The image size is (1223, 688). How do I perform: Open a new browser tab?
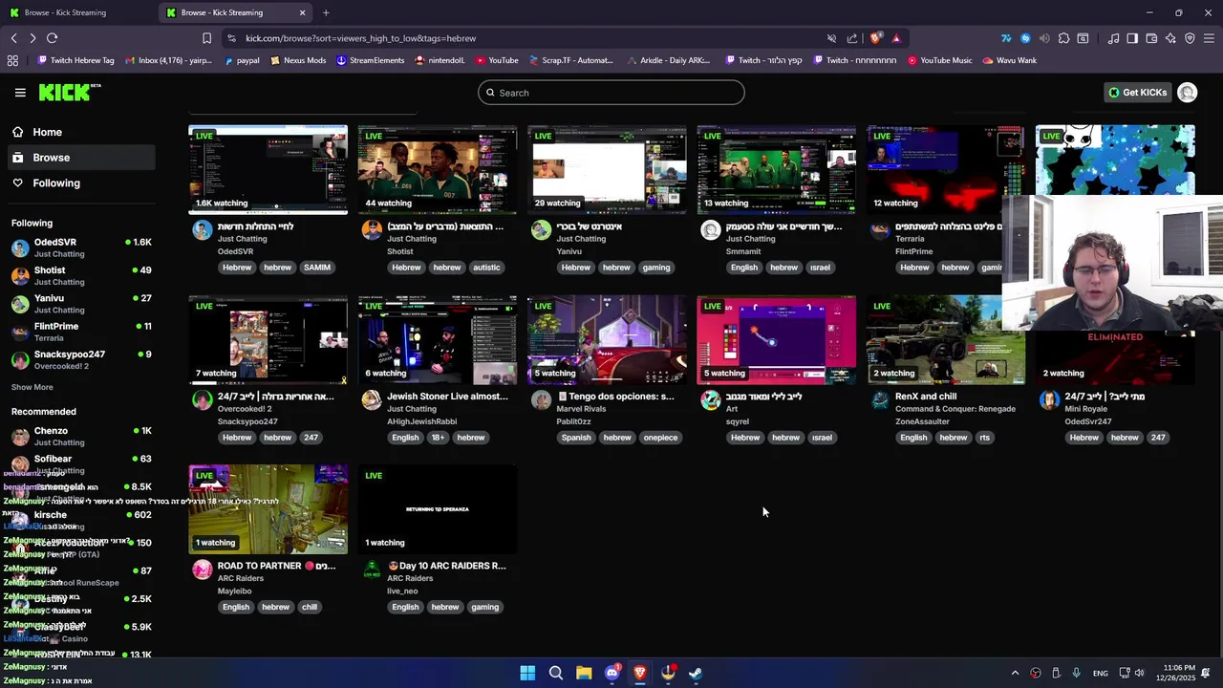[x=326, y=12]
